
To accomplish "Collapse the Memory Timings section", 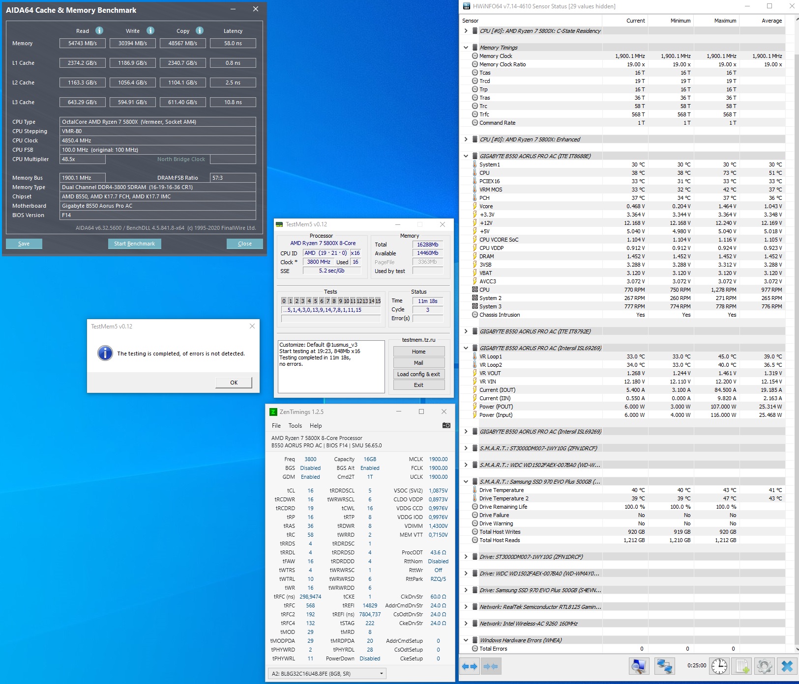I will pyautogui.click(x=466, y=48).
